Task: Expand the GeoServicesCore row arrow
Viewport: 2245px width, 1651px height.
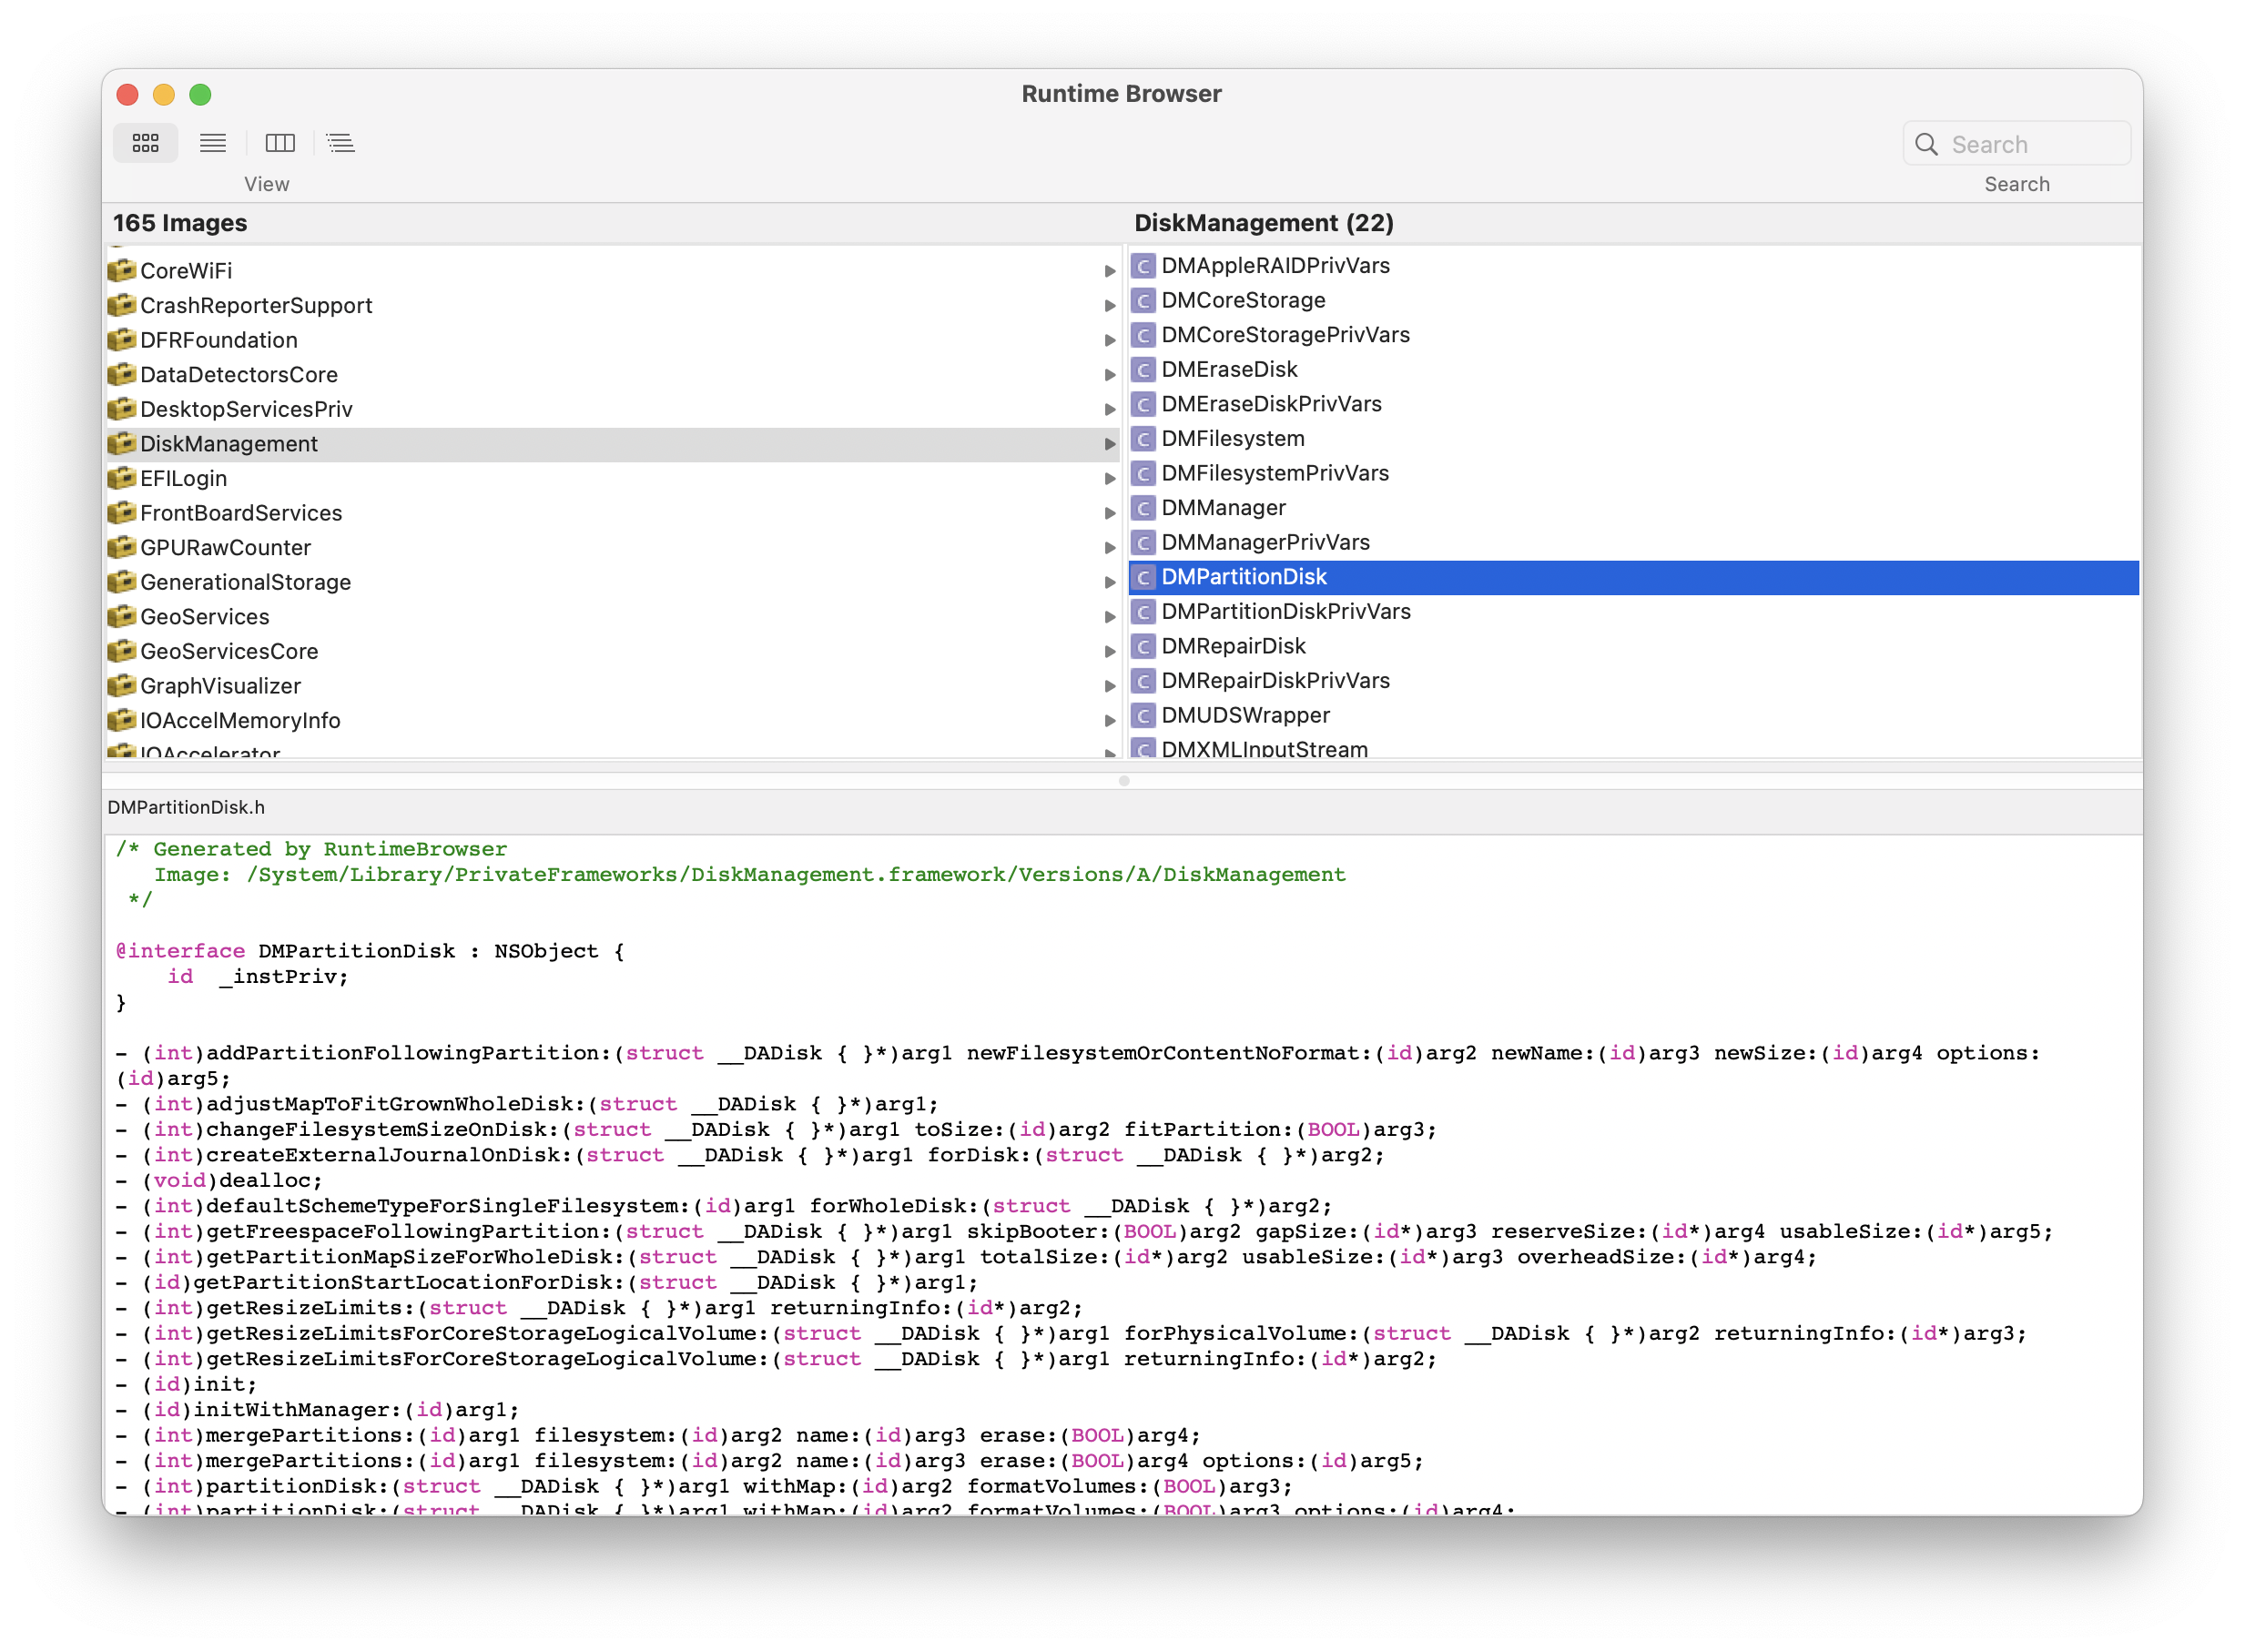Action: pyautogui.click(x=1110, y=652)
